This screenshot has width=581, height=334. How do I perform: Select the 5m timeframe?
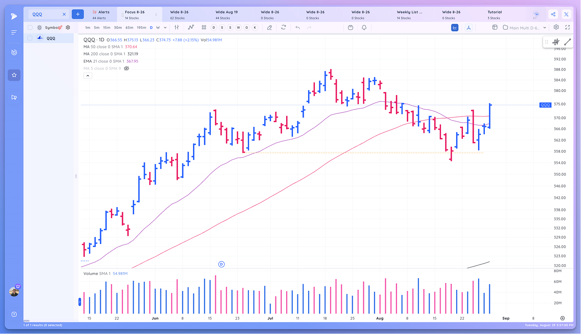click(x=97, y=28)
